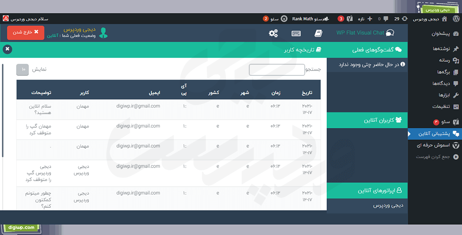Select 'تنظیمات' settings in sidebar menu
This screenshot has height=235, width=462.
[x=439, y=107]
